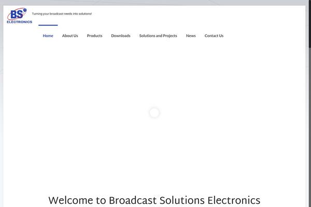Go to the About Us page
Viewport: 311px width, 207px height.
click(70, 36)
